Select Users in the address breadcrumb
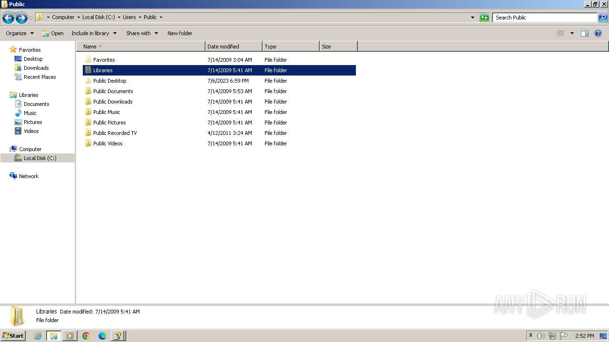This screenshot has height=342, width=609. tap(129, 17)
